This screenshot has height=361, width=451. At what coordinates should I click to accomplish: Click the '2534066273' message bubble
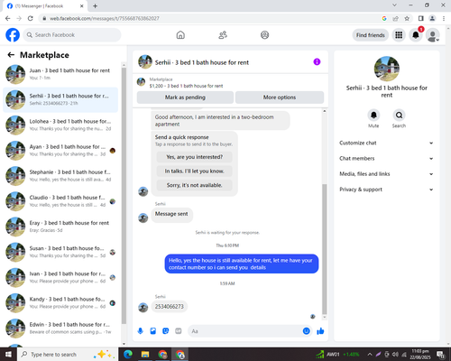pyautogui.click(x=170, y=307)
